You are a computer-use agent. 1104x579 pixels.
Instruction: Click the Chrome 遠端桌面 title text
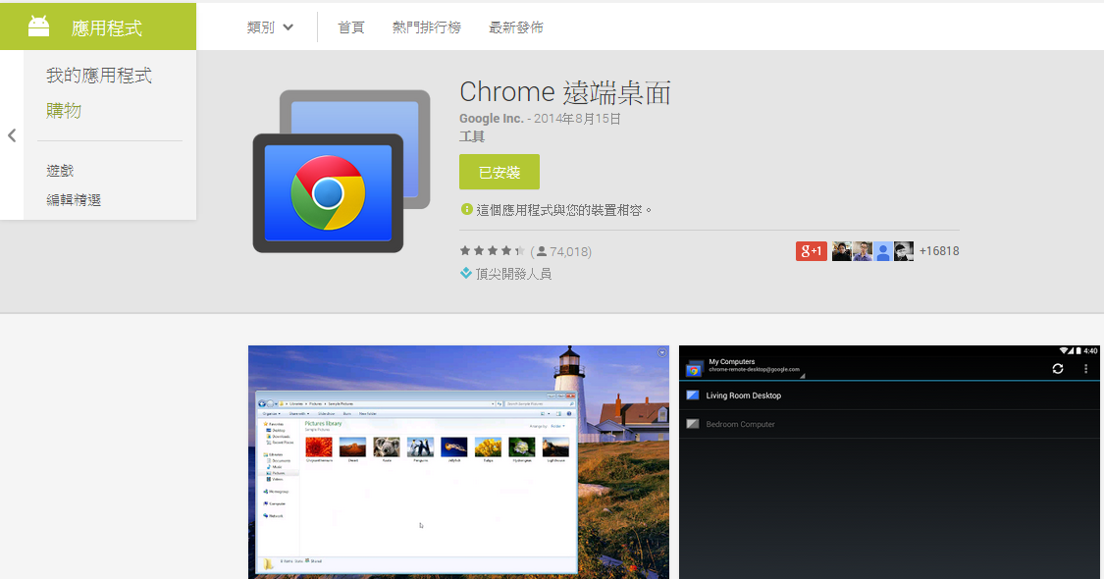tap(565, 92)
